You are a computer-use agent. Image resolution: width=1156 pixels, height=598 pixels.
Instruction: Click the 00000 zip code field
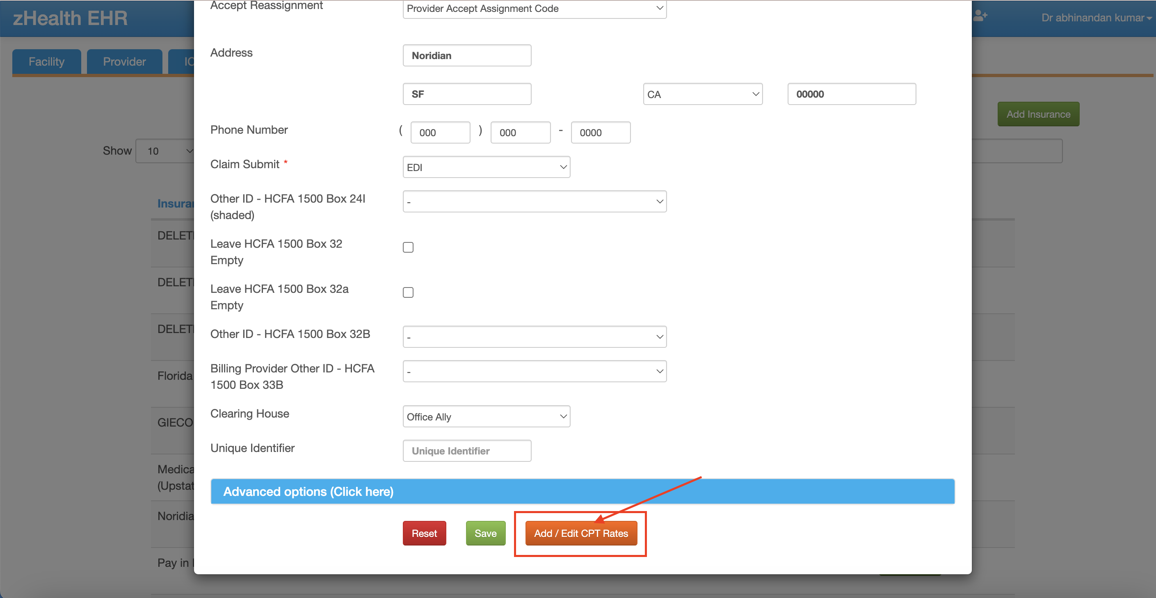tap(851, 94)
